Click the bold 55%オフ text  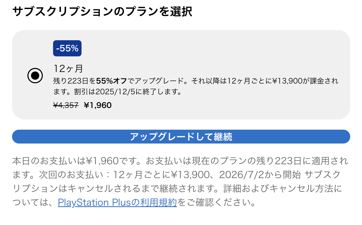click(x=112, y=81)
